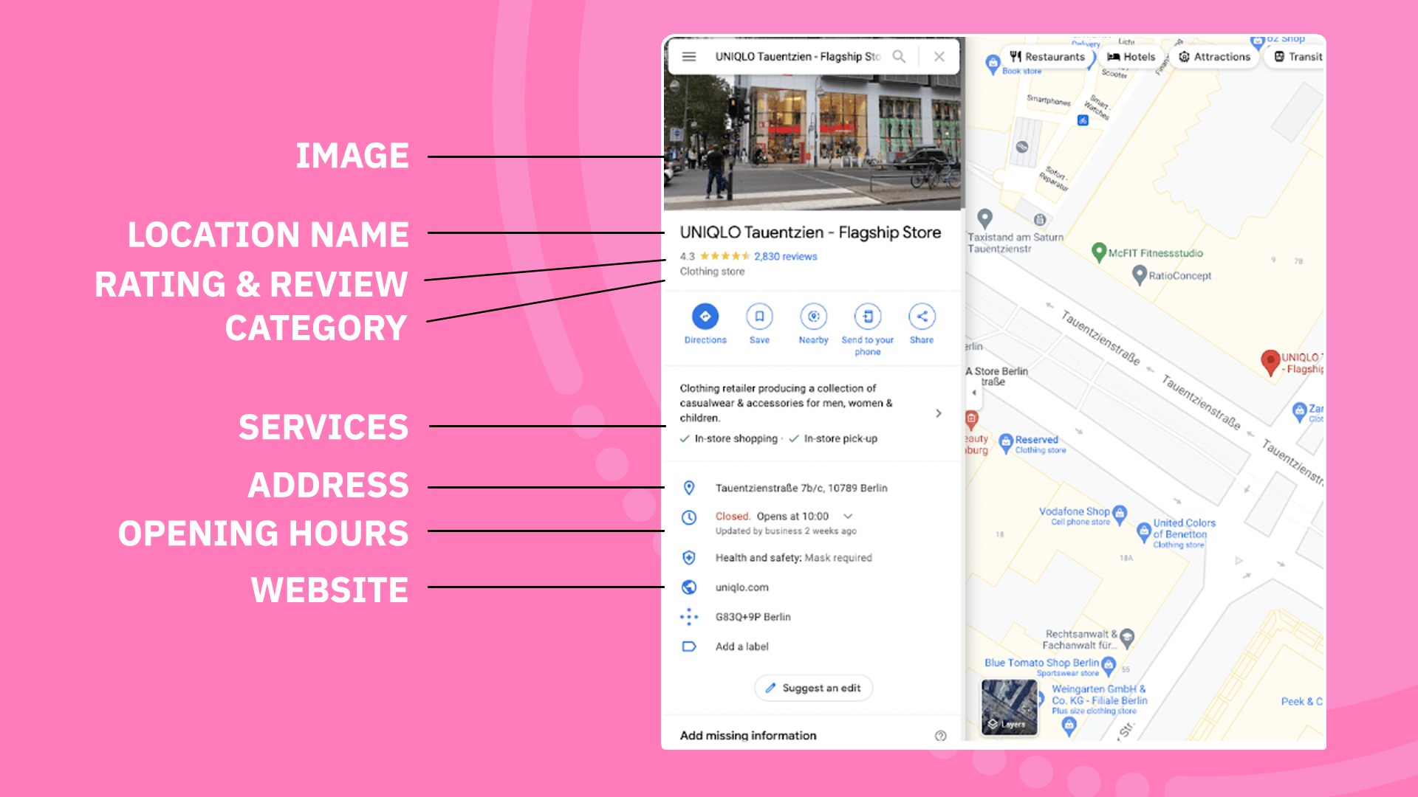Expand the opening hours dropdown arrow
Image resolution: width=1418 pixels, height=797 pixels.
848,517
